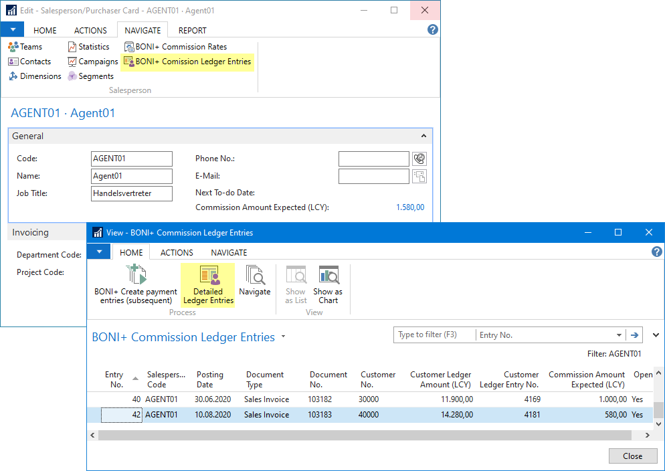Click the 1.580,00 commission amount link

tap(409, 207)
